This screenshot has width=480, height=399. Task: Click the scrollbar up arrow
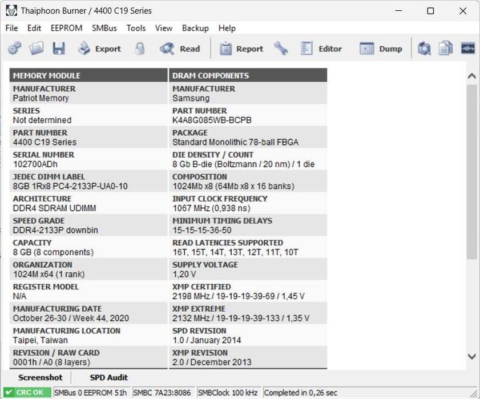(472, 76)
